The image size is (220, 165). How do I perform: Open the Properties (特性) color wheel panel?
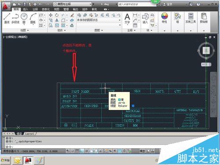pos(165,18)
